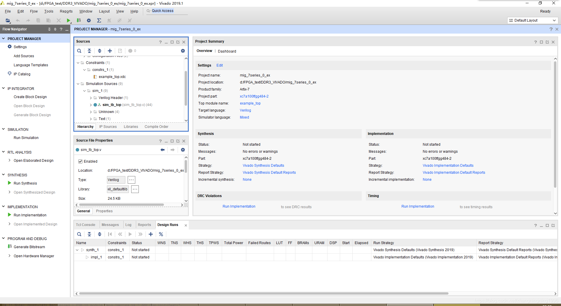Add sources with the plus icon
This screenshot has width=561, height=306.
tap(110, 51)
